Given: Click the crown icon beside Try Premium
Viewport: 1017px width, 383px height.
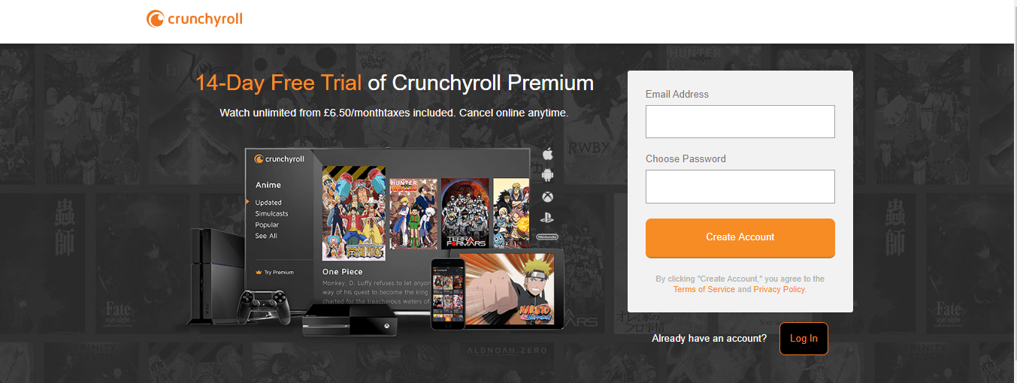Looking at the screenshot, I should coord(258,273).
